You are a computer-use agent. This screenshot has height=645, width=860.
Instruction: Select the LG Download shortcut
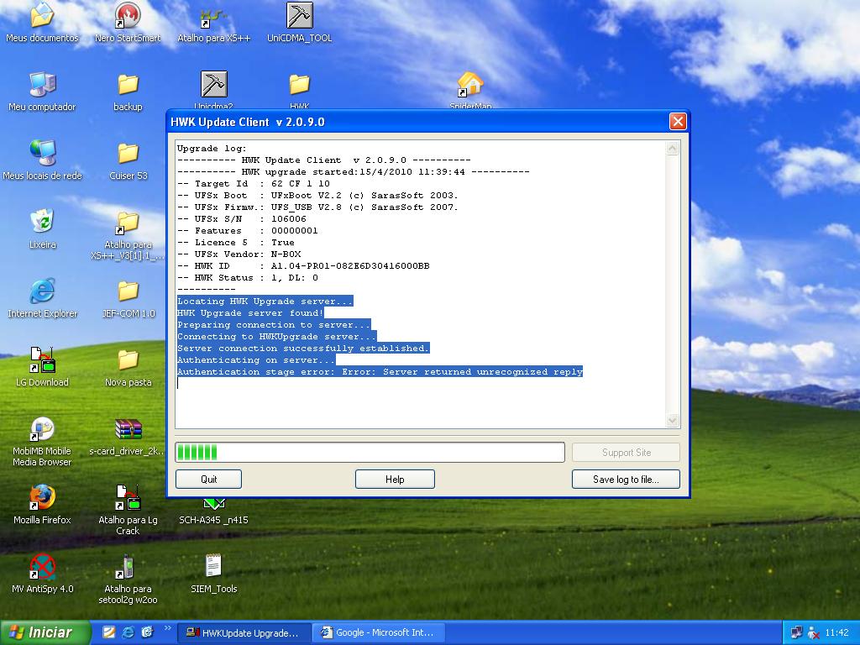pos(42,367)
